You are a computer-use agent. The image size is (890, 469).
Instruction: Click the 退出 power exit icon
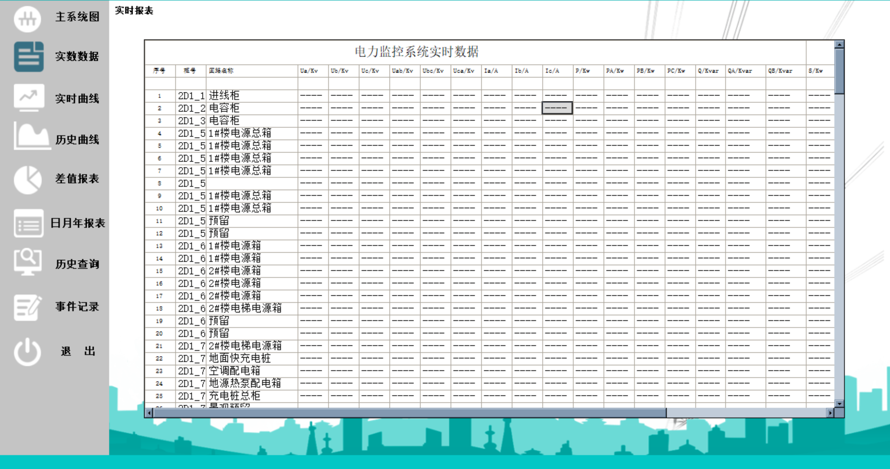(28, 351)
